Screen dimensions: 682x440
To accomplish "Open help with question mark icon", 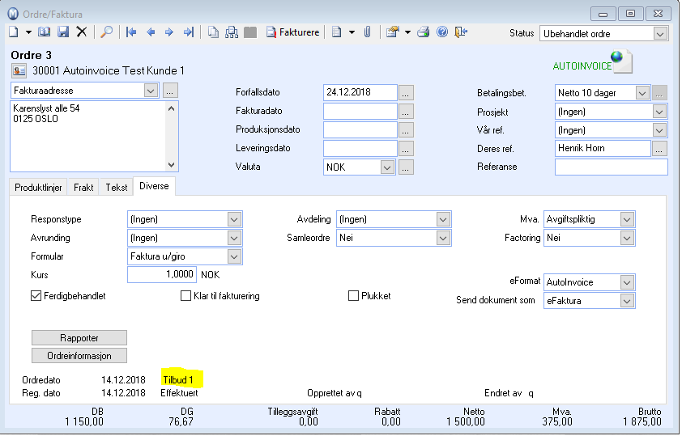I will tap(442, 32).
